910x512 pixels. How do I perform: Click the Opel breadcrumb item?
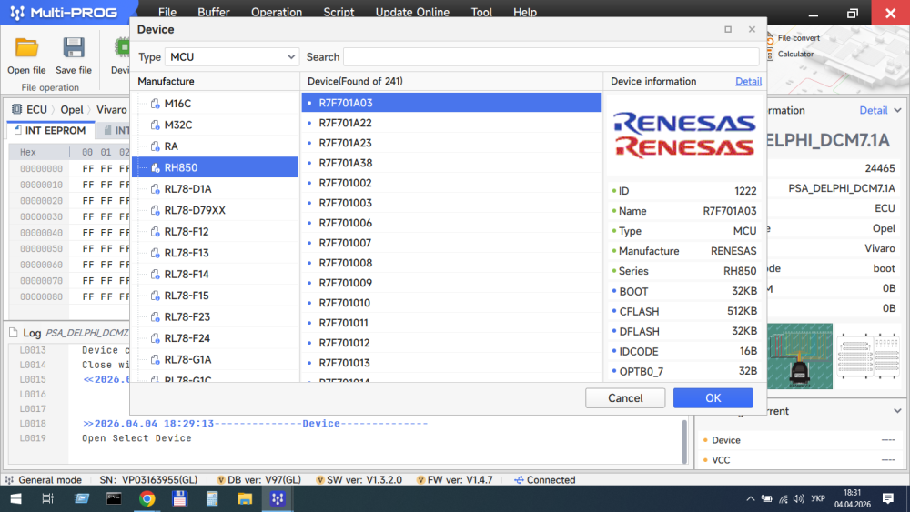tap(72, 110)
